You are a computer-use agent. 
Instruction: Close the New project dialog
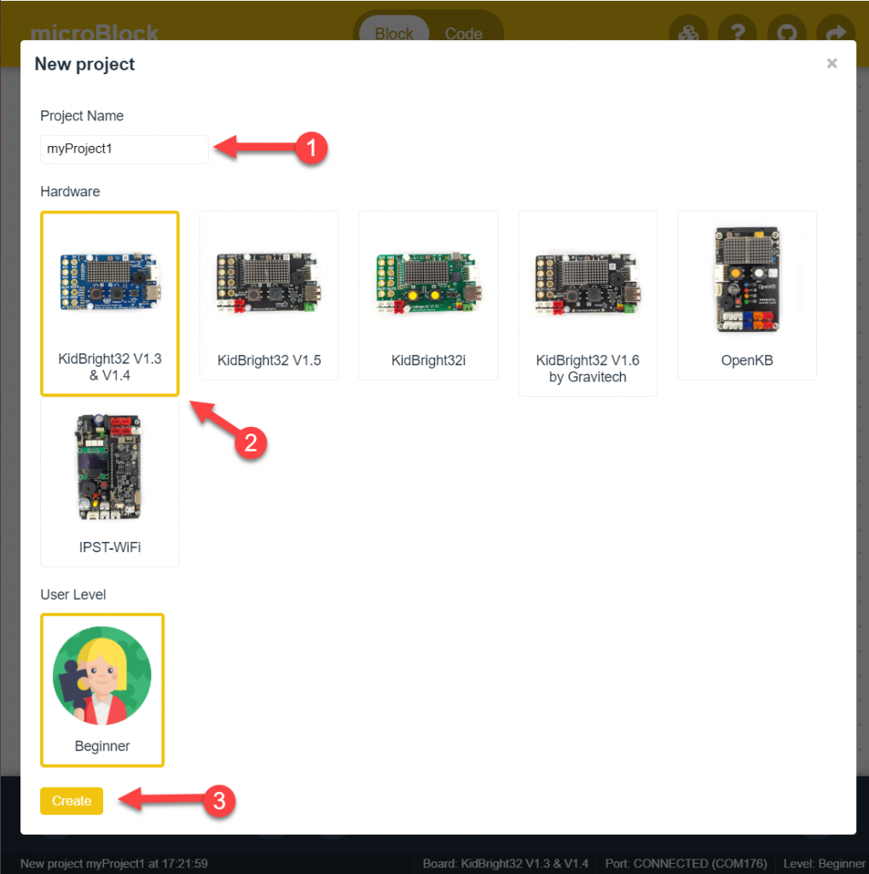pos(831,63)
